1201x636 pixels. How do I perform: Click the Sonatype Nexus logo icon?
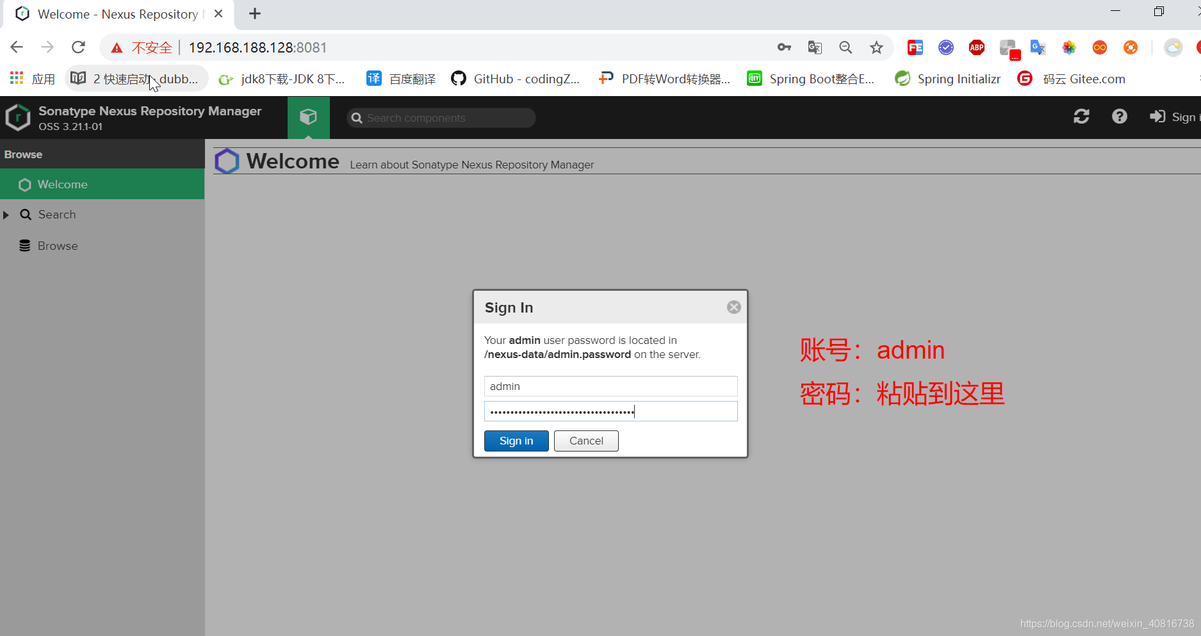click(x=17, y=117)
